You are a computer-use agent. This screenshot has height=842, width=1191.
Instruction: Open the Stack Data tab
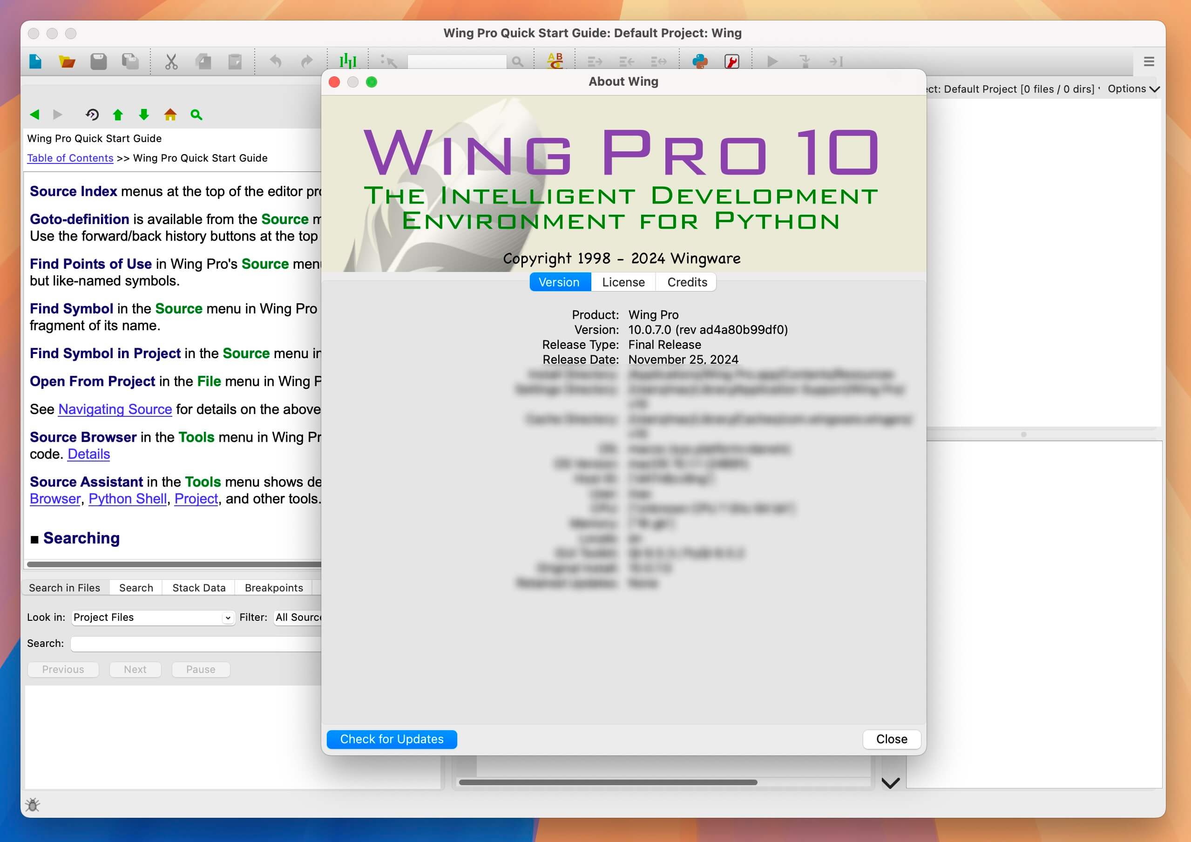199,588
